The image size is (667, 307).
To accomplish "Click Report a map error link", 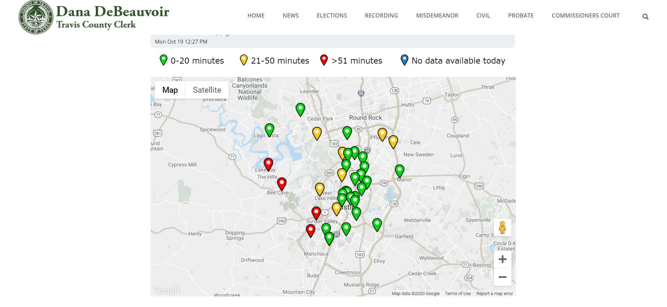I will [x=494, y=294].
